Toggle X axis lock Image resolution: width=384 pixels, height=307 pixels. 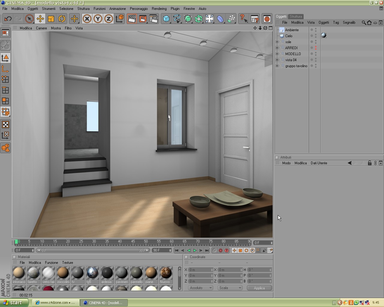[x=87, y=19]
